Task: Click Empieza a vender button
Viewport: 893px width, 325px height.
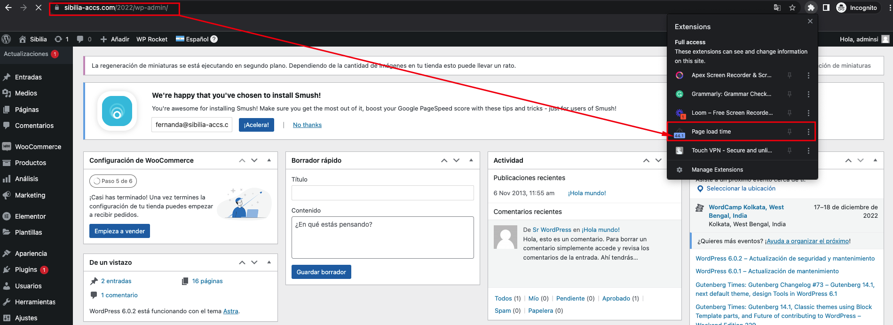Action: [x=119, y=231]
